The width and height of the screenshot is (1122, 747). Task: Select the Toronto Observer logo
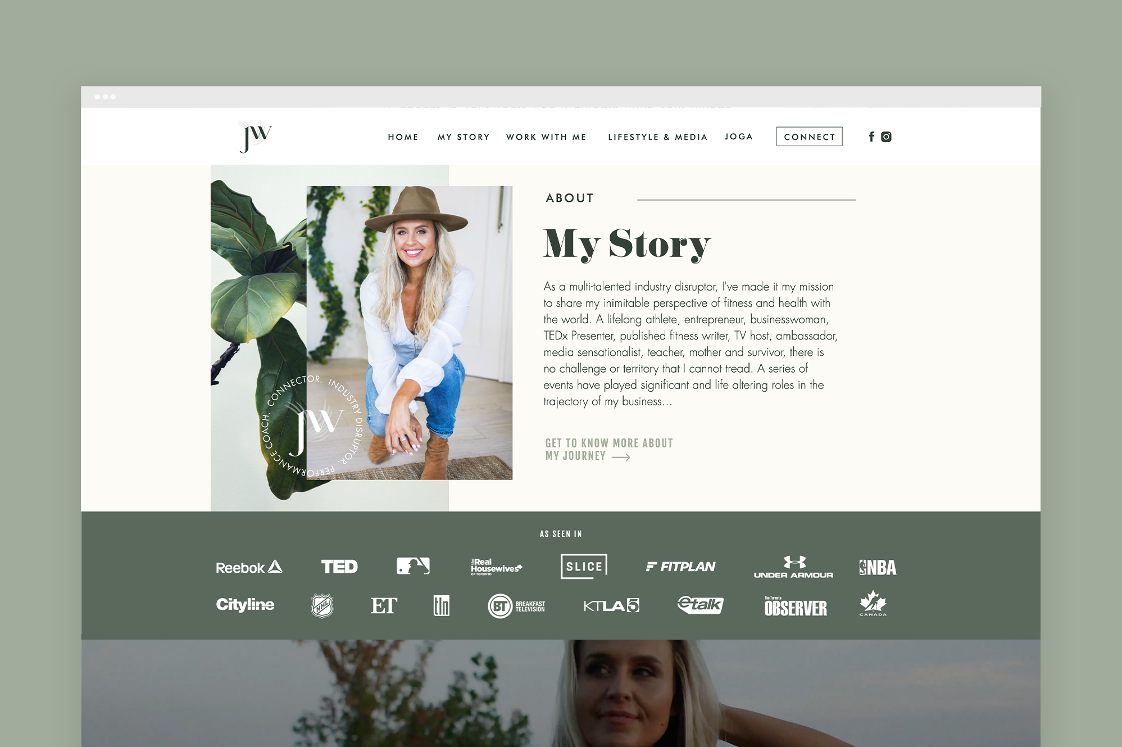(x=796, y=606)
